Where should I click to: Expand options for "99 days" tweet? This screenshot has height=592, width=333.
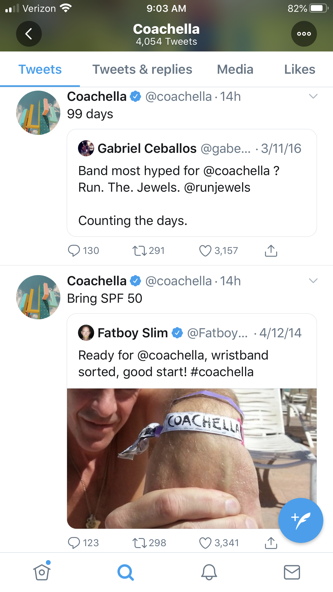click(x=313, y=96)
